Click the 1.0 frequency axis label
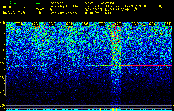The image size is (174, 111). point(2,50)
